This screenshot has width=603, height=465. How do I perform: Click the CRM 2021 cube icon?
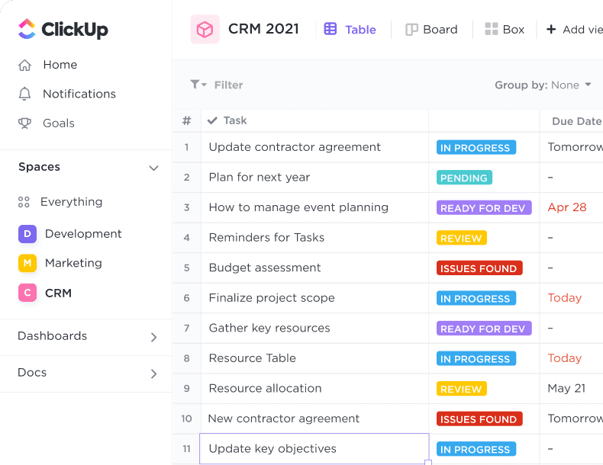(205, 29)
